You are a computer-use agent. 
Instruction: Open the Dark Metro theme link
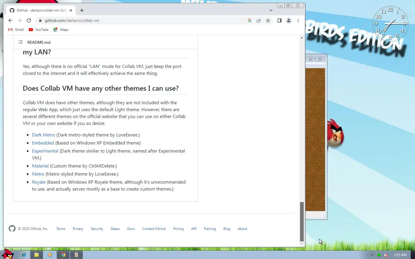tap(44, 135)
